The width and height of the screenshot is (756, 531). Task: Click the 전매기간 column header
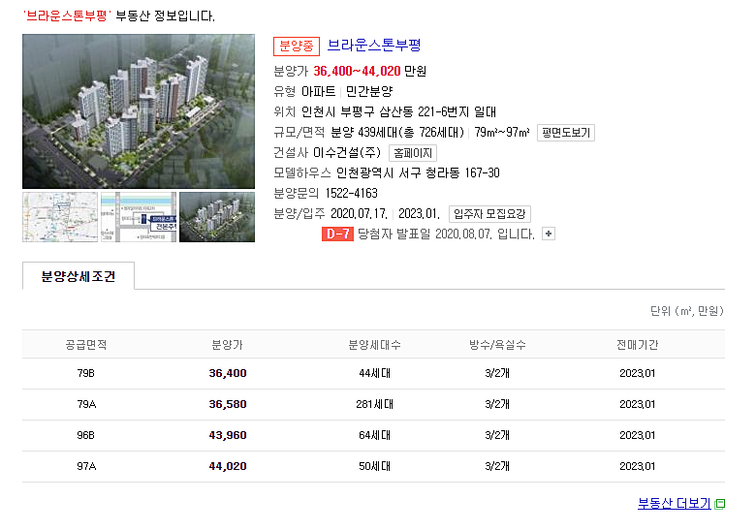pyautogui.click(x=637, y=345)
